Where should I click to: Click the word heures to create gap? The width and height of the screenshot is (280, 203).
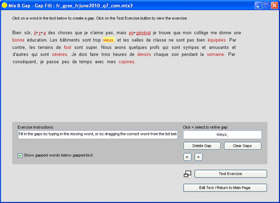click(x=120, y=54)
